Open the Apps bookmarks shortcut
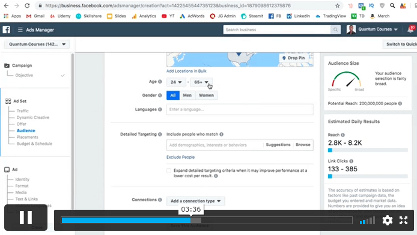Viewport: 417px width, 235px height. (x=12, y=16)
